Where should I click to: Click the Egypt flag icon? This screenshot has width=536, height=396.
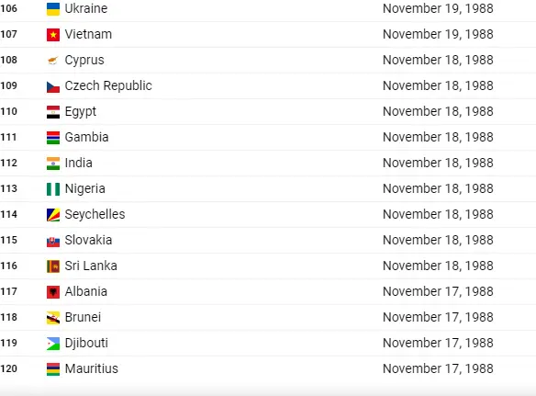pos(53,112)
